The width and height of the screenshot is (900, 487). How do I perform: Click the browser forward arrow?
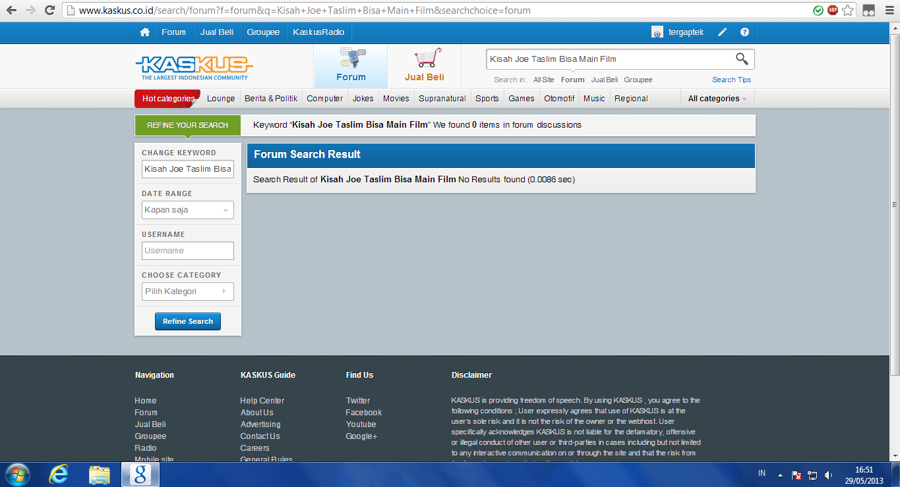click(30, 11)
